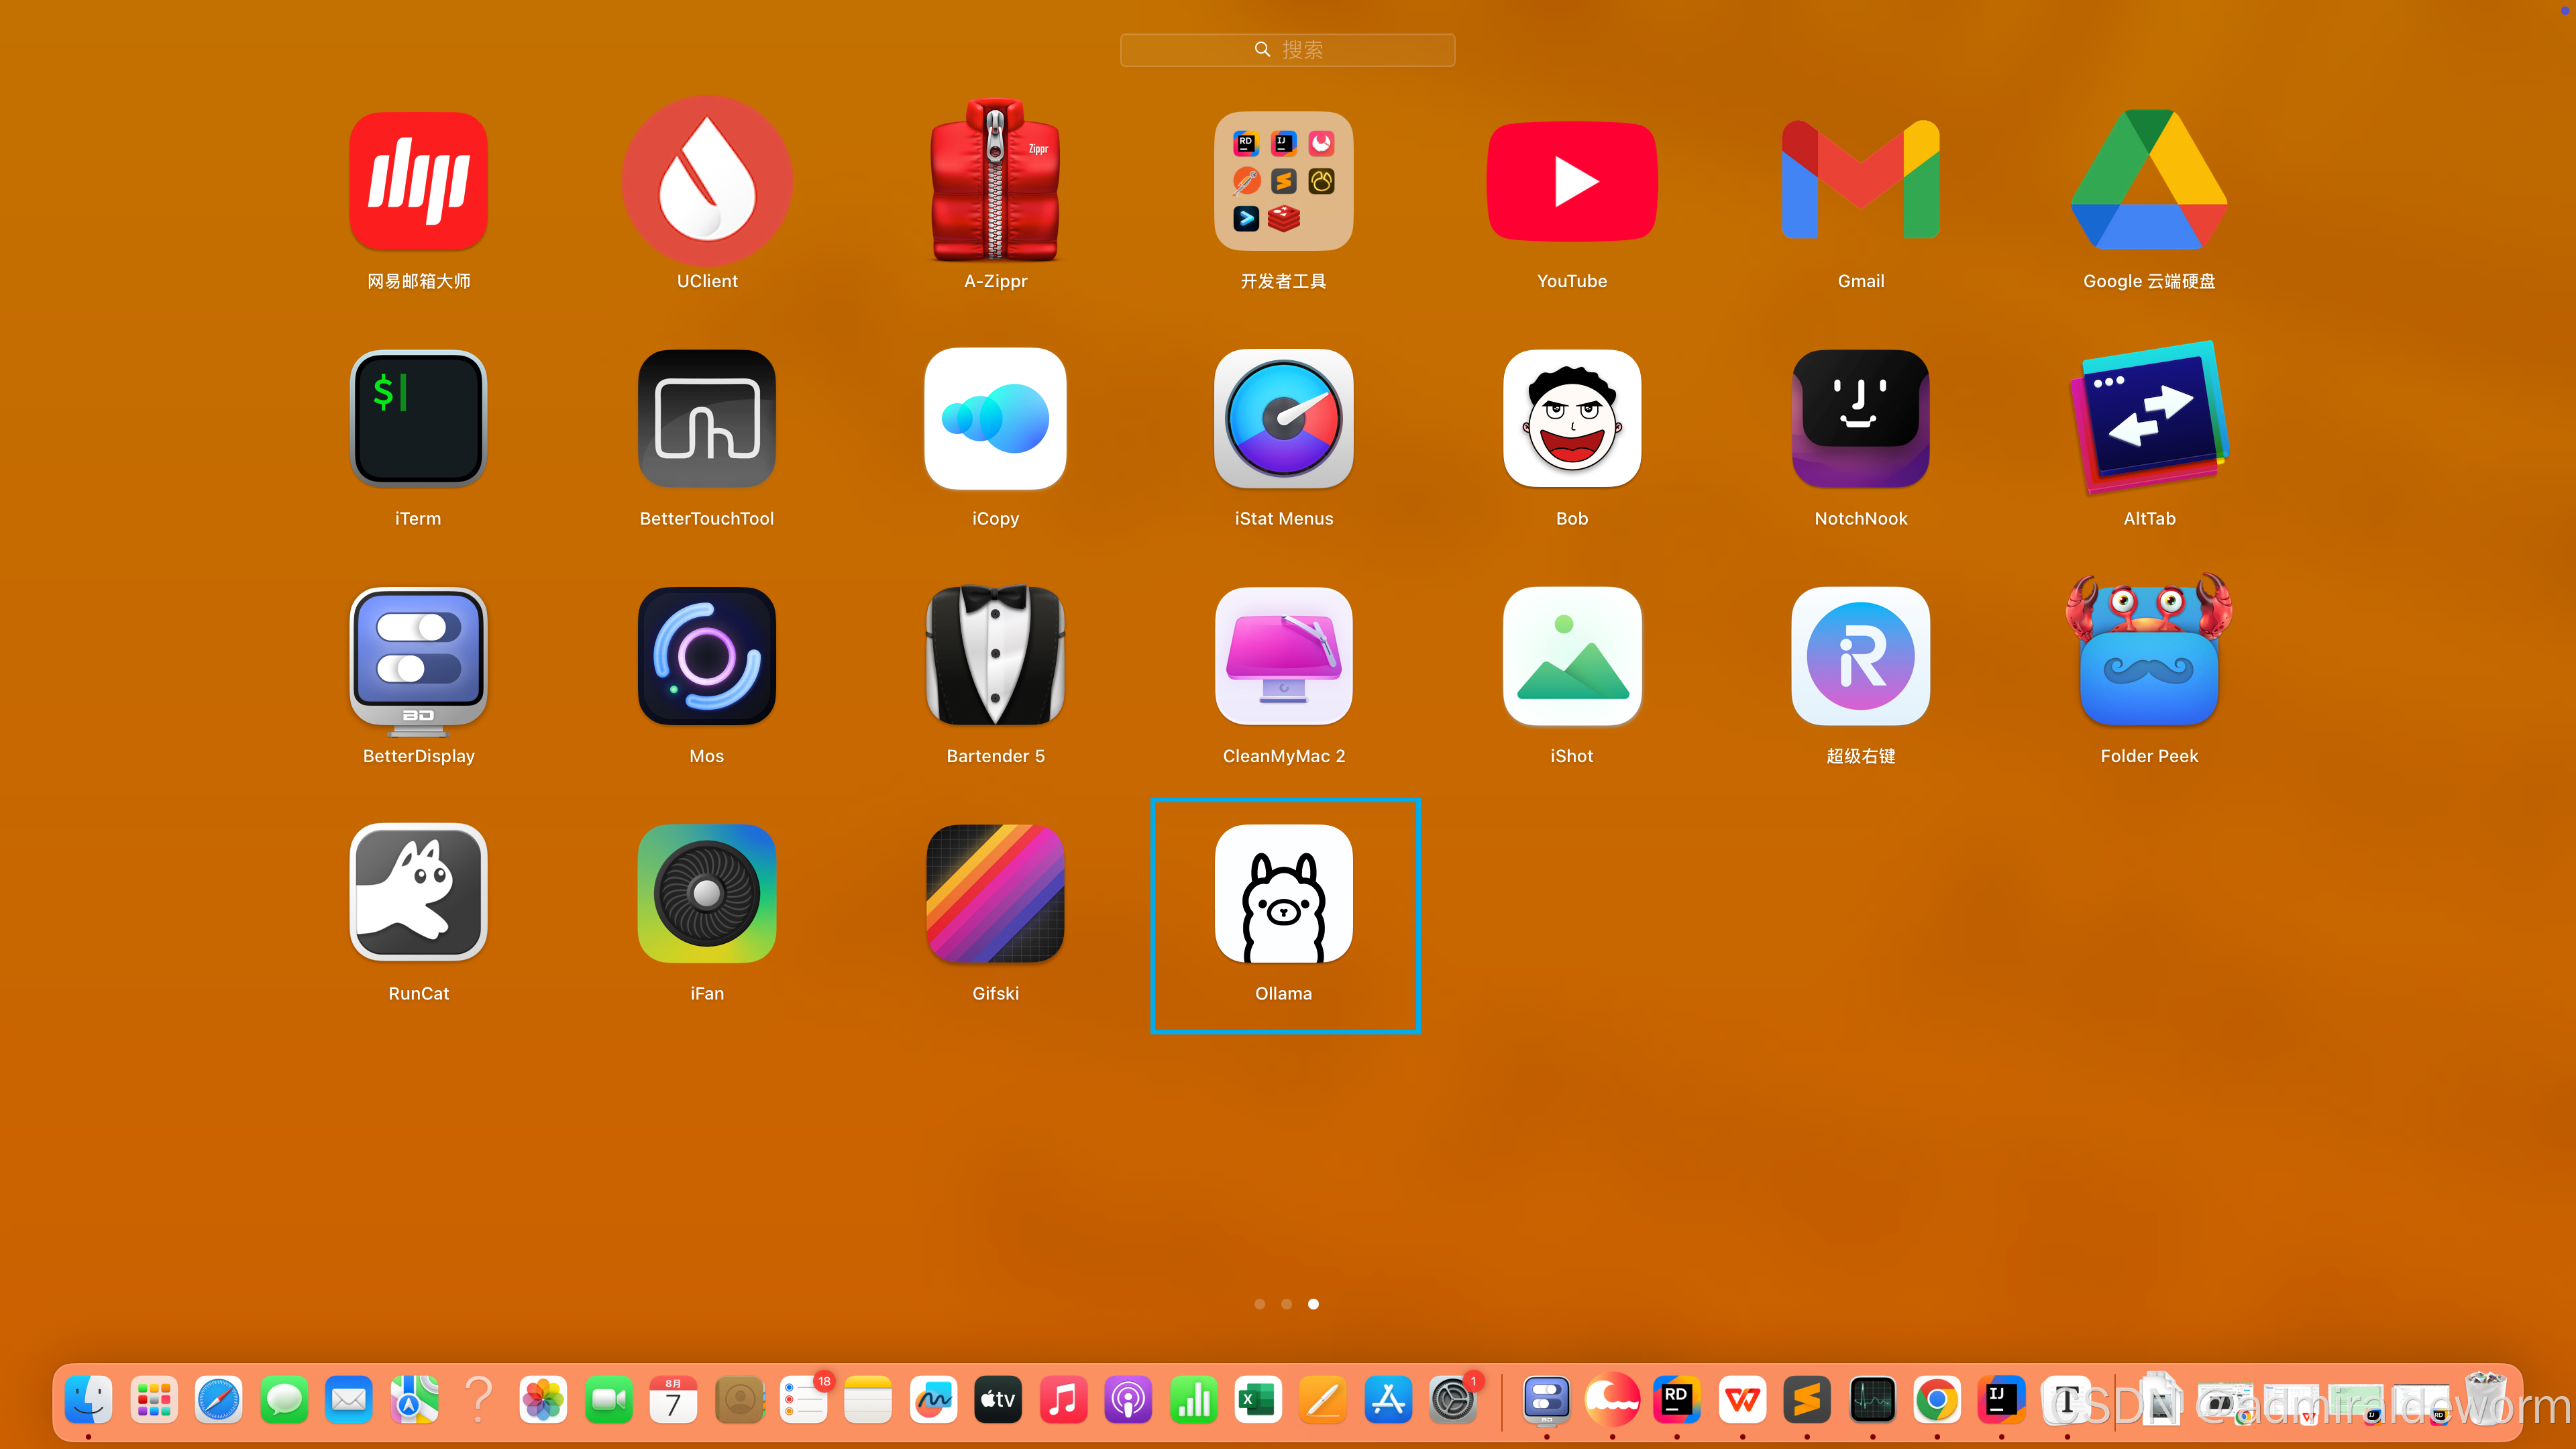Open System Settings in the Dock

(1453, 1400)
